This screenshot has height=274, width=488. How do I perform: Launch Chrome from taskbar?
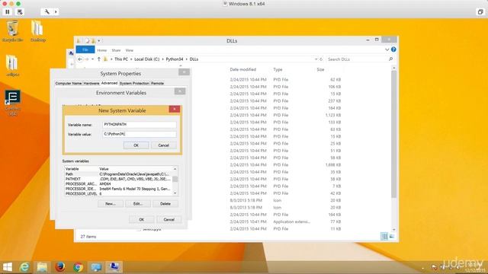pos(78,267)
